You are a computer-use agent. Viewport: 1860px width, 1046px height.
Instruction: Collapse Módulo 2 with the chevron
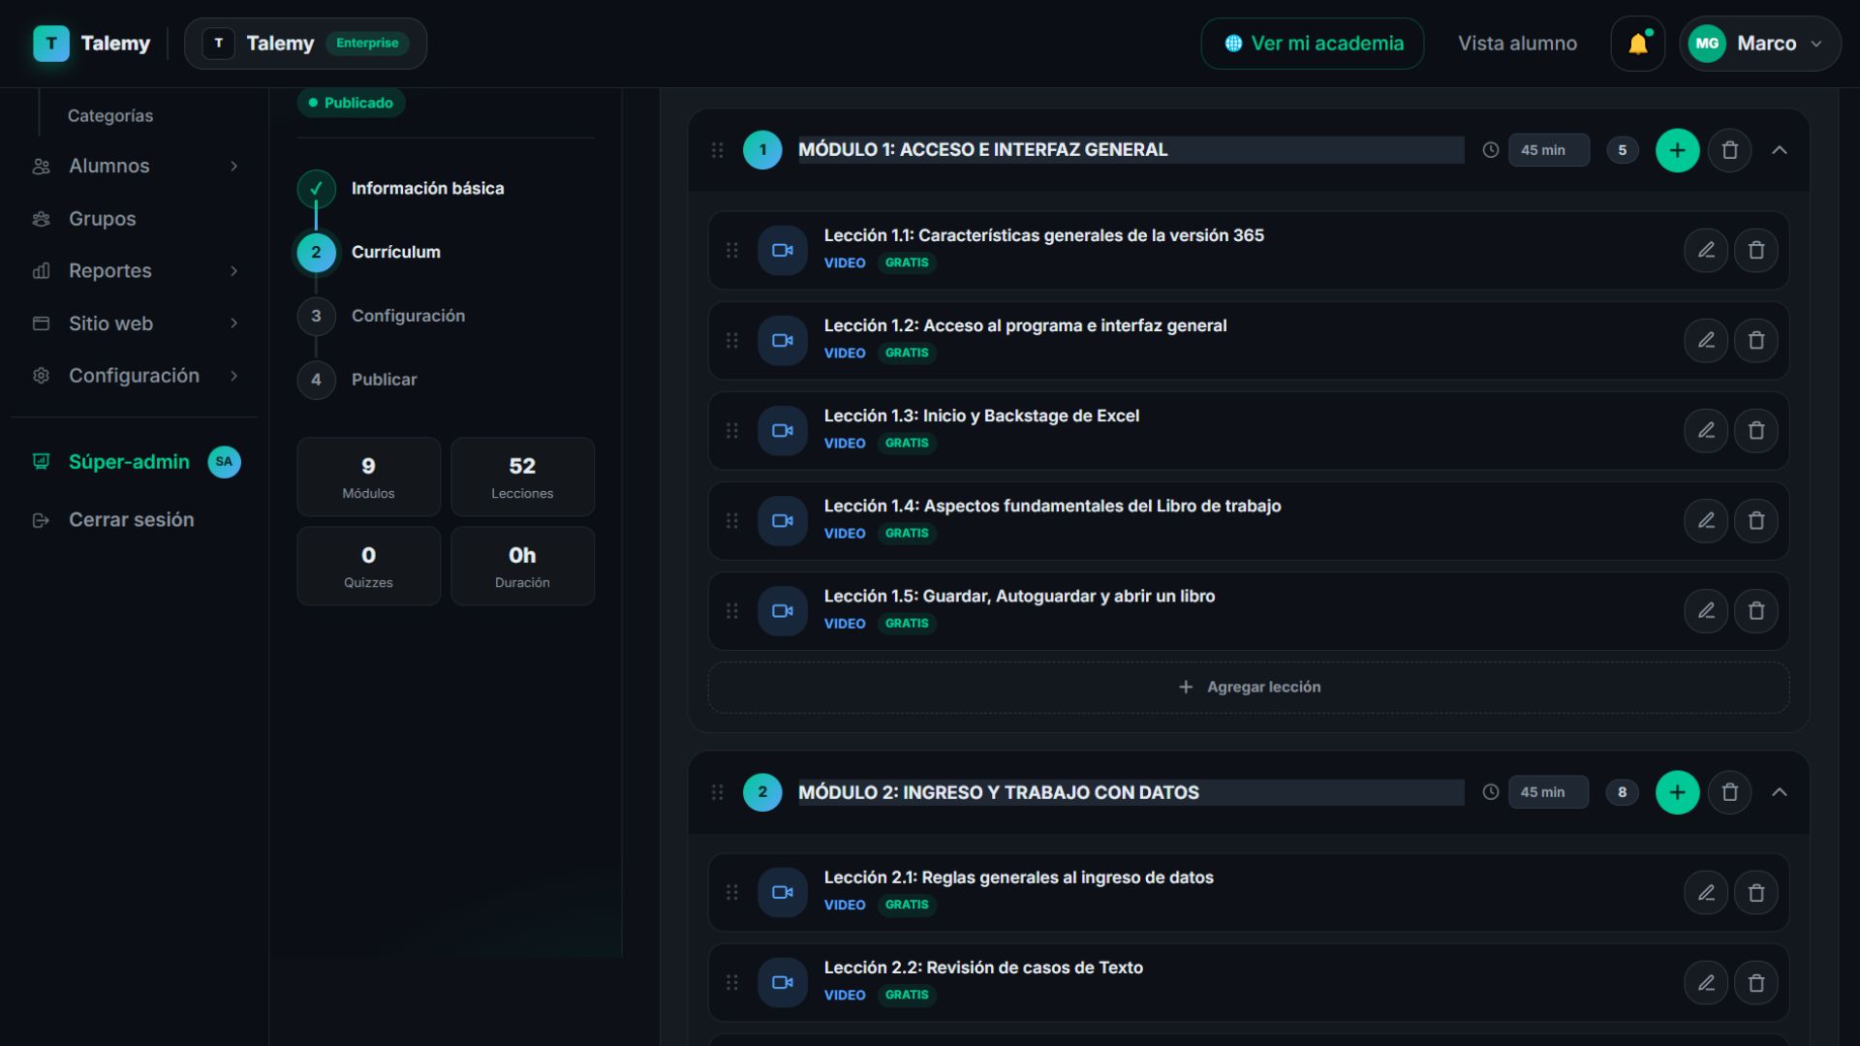click(1780, 792)
